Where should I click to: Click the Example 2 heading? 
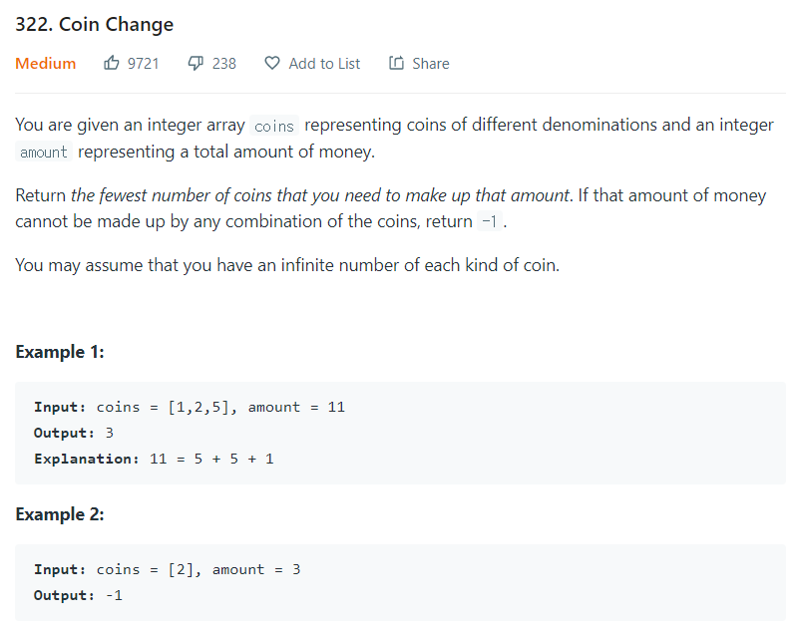[61, 514]
